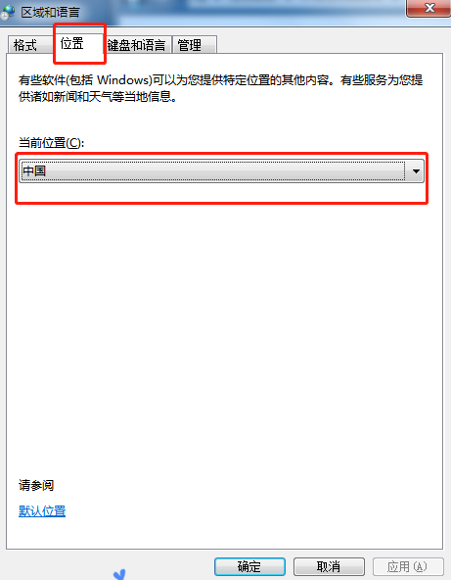
Task: Click the second description line ending 当地信息
Action: 98,97
